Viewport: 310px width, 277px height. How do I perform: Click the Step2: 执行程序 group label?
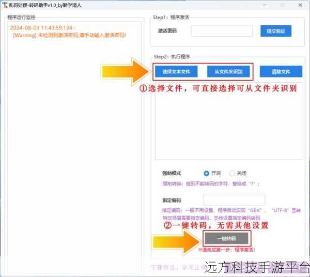pyautogui.click(x=172, y=57)
